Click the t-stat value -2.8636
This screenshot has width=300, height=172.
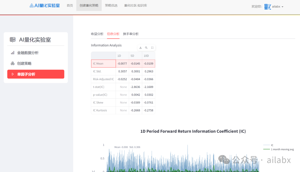point(136,87)
